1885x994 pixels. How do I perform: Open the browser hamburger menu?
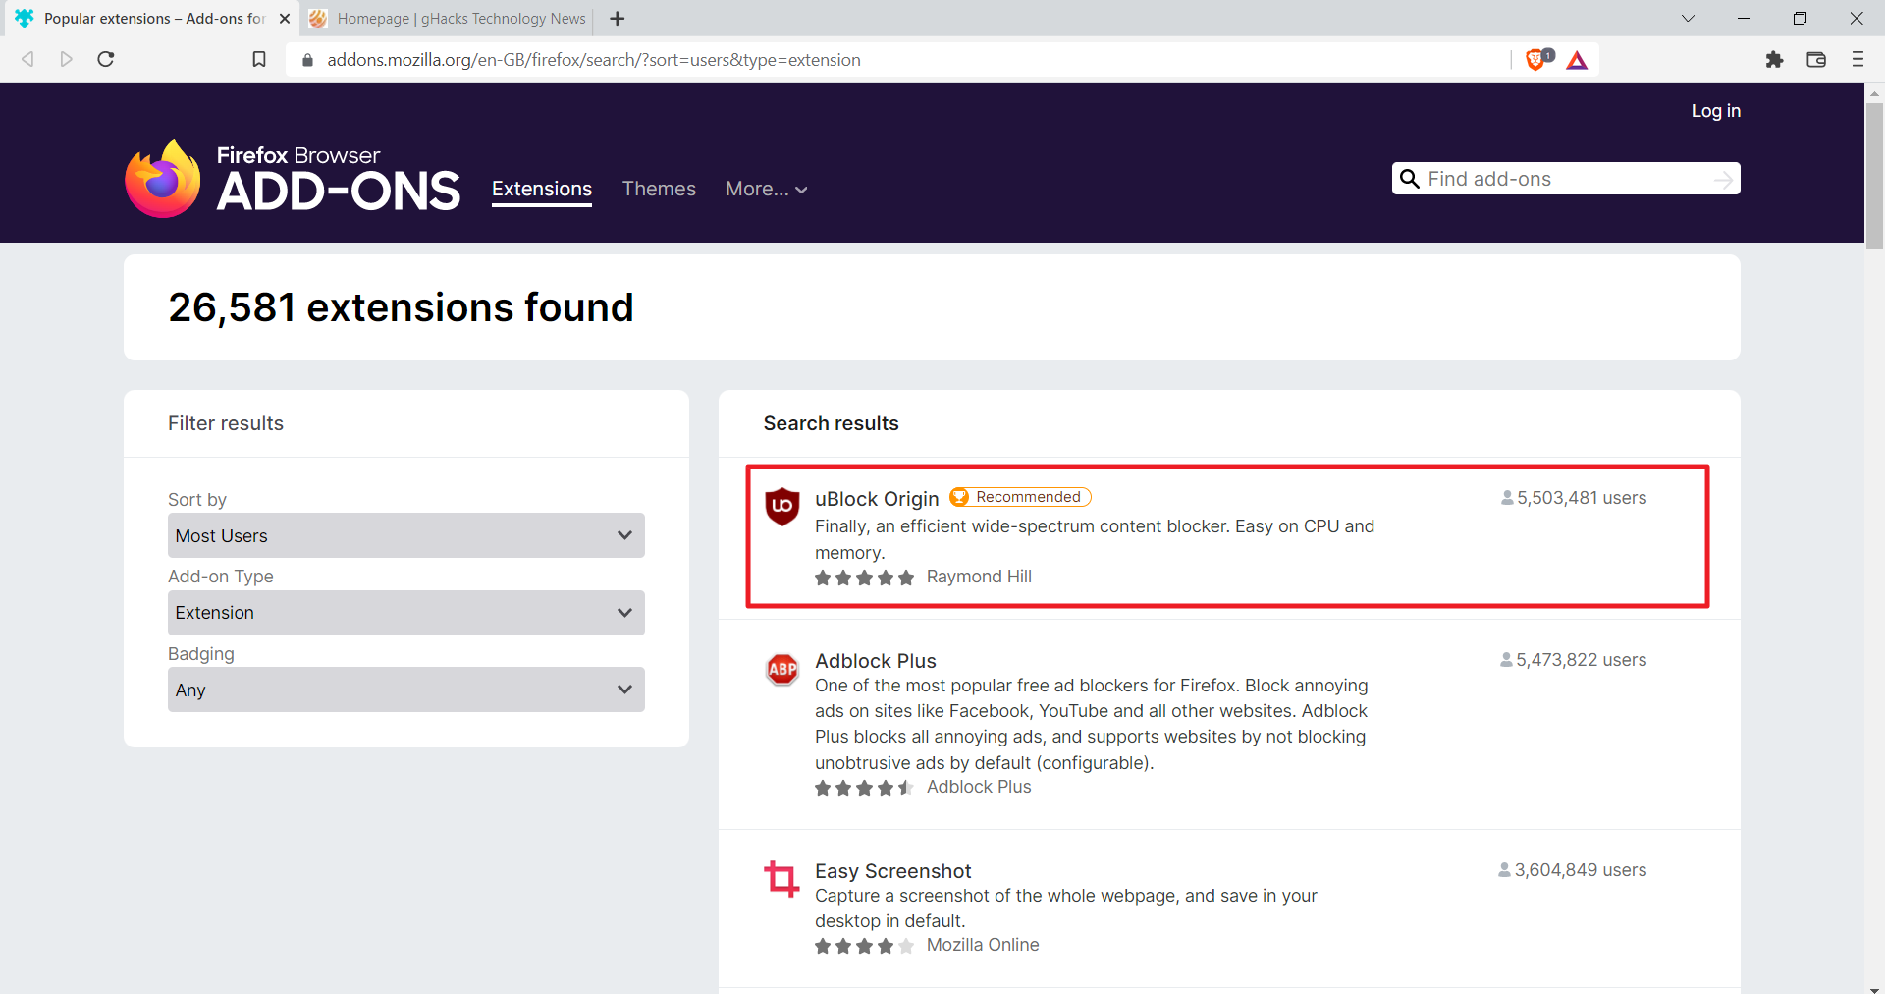[x=1858, y=59]
